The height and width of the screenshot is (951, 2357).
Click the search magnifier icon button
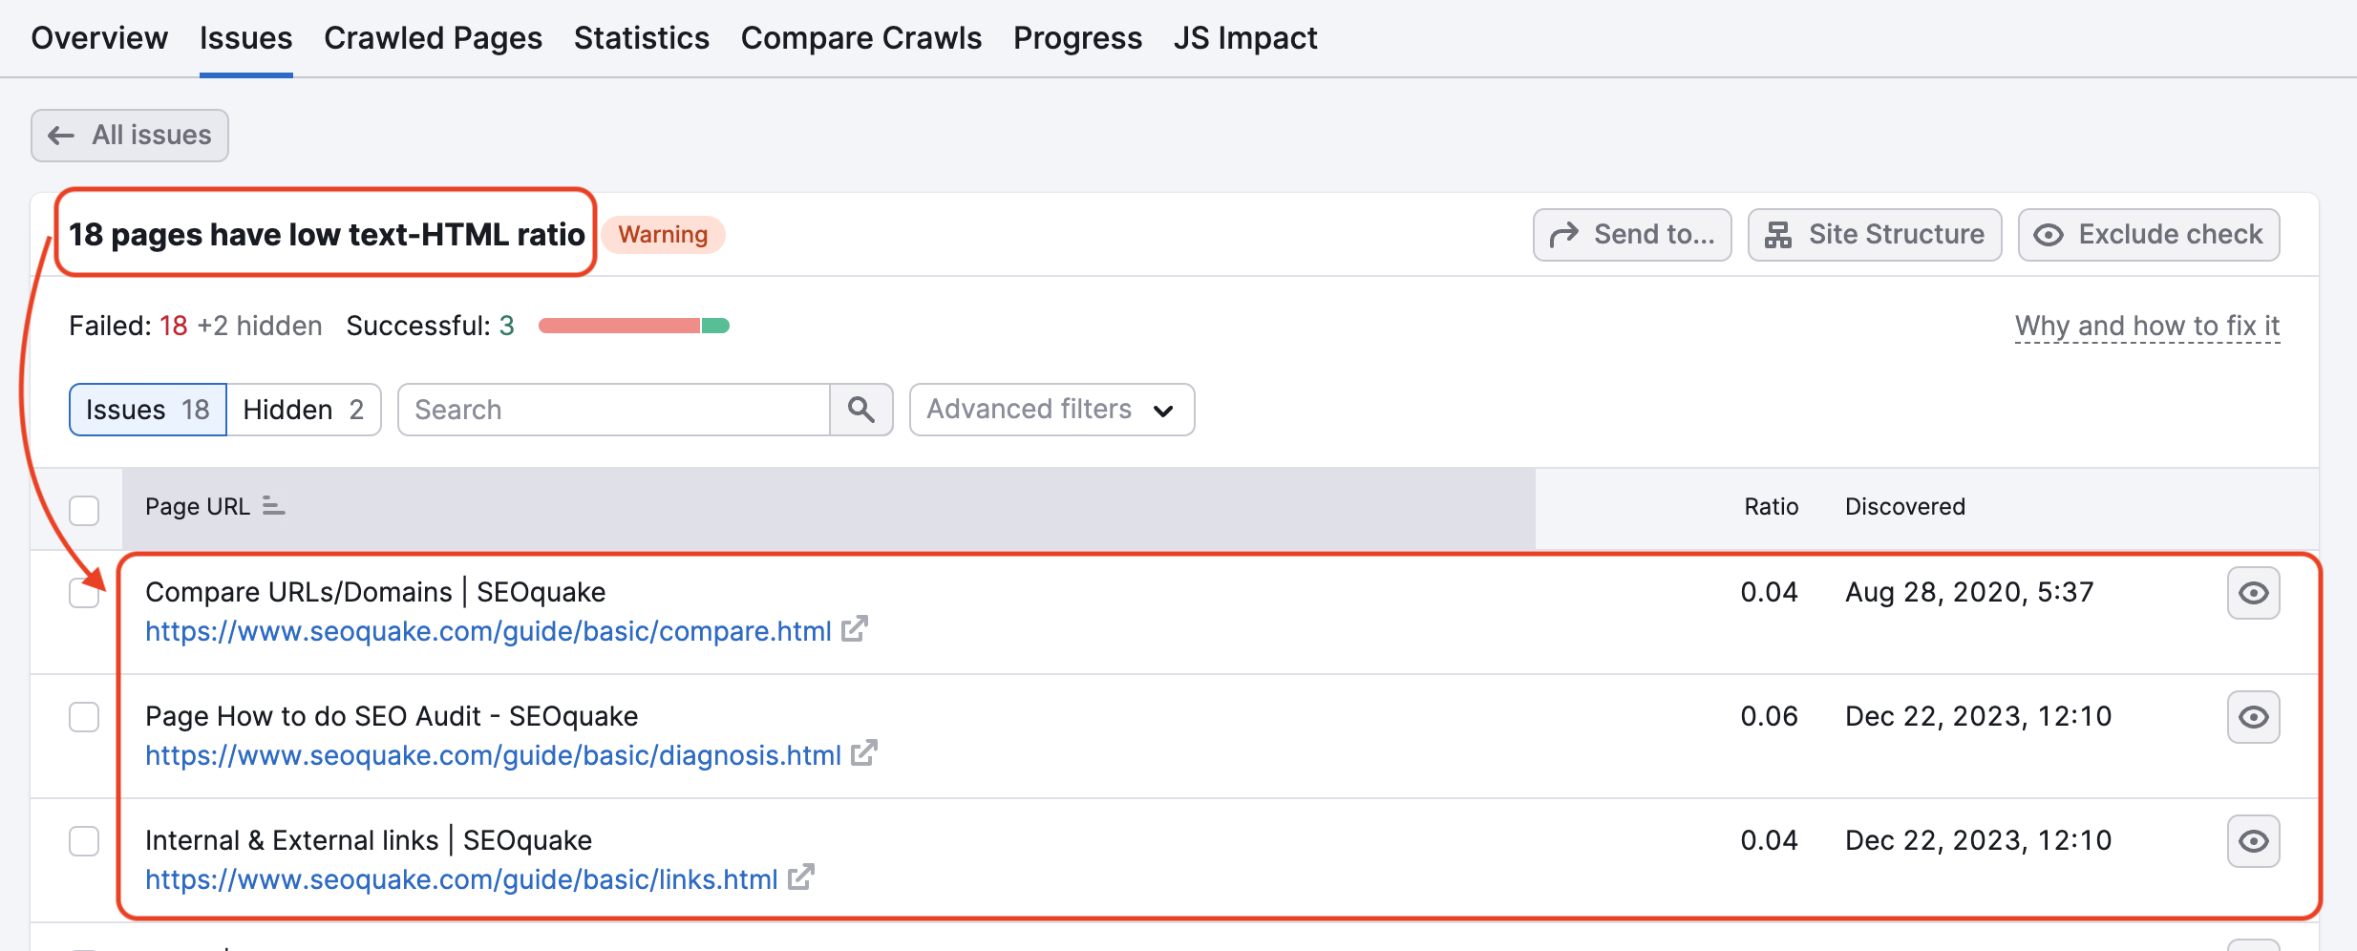click(860, 410)
